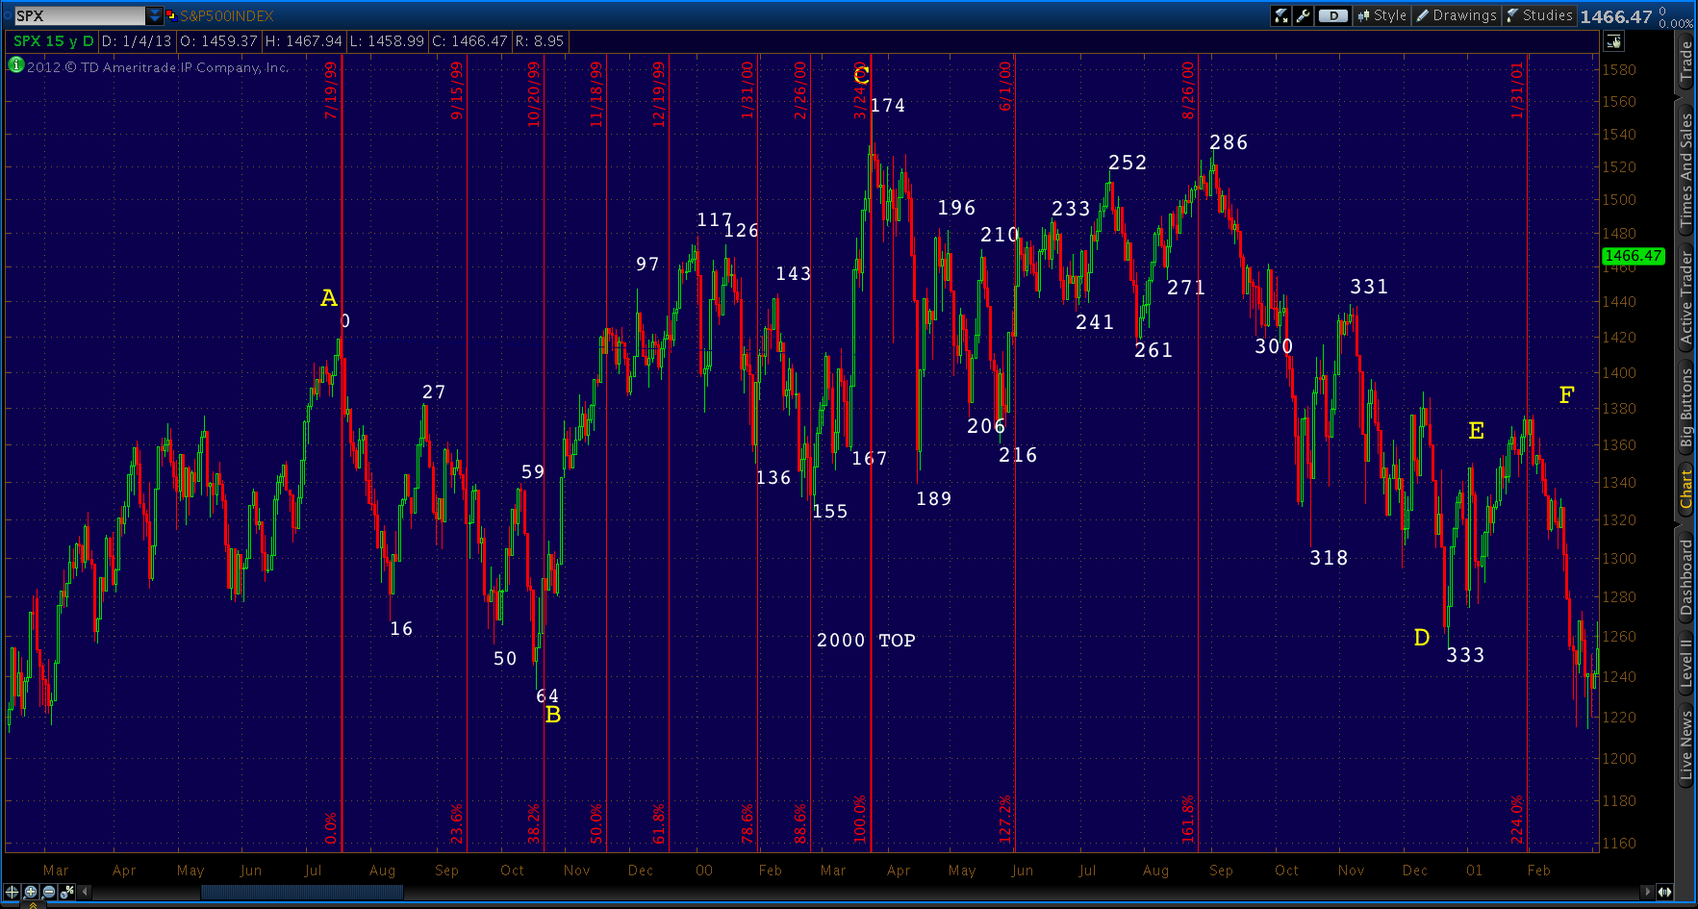
Task: Select the crosshair pan tool icon
Action: pos(13,892)
